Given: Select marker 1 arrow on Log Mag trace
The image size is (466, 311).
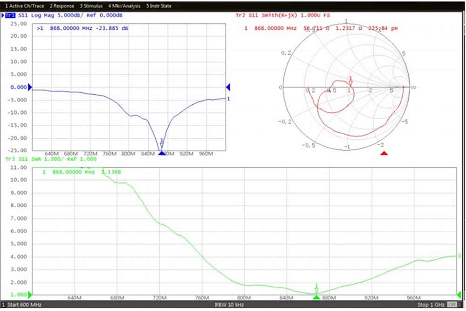Looking at the screenshot, I should click(162, 143).
